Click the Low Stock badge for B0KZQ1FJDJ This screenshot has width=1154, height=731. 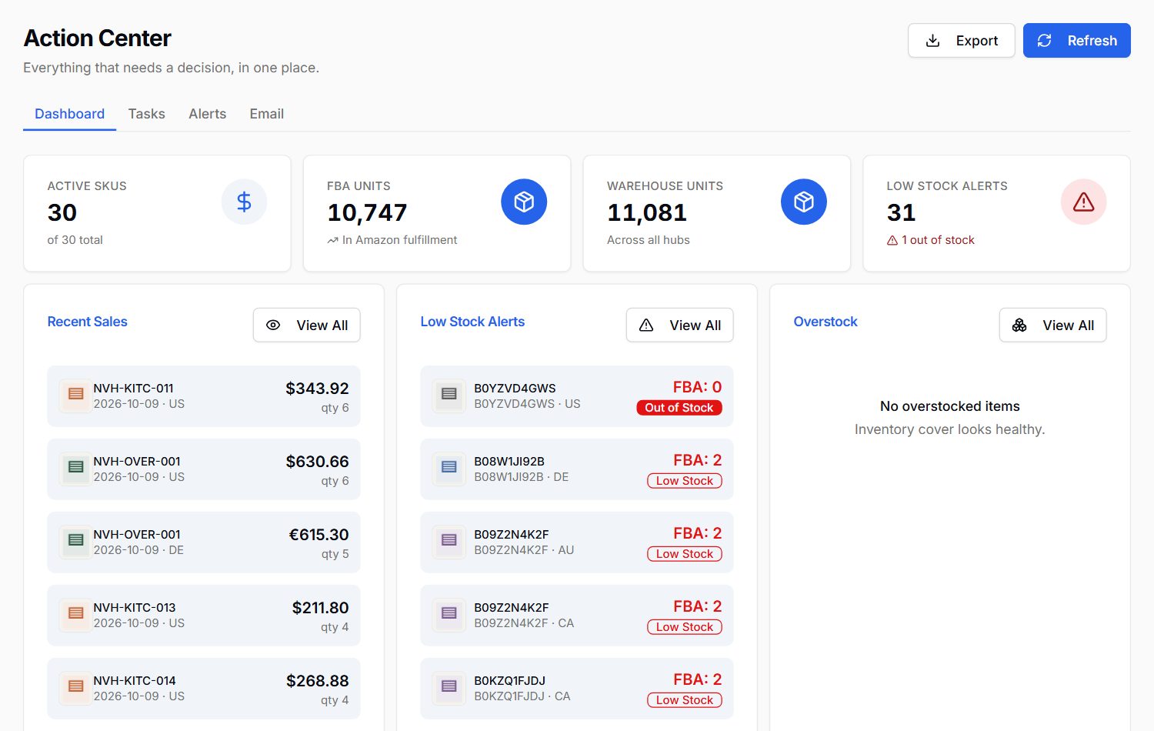pyautogui.click(x=685, y=700)
